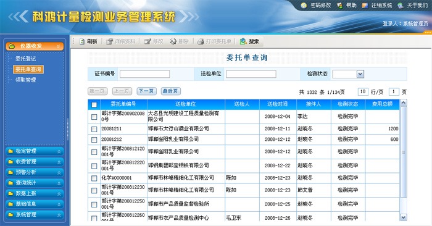This screenshot has height=226, width=432.
Task: Click the 费用总额 column header
Action: pyautogui.click(x=382, y=104)
